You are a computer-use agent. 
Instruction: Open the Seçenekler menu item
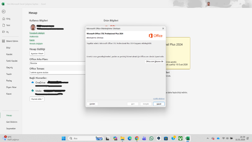coord(11,128)
